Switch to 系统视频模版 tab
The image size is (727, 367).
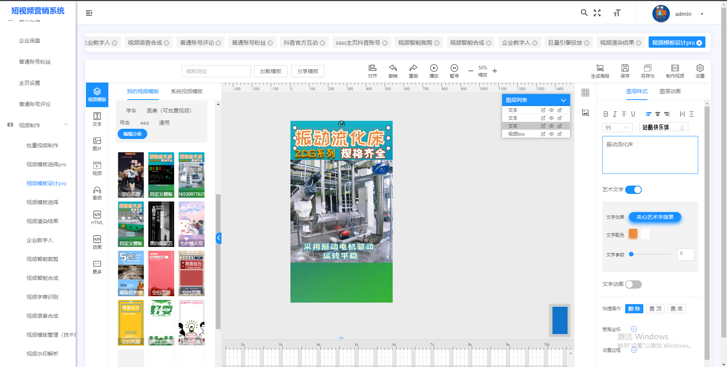(x=187, y=91)
